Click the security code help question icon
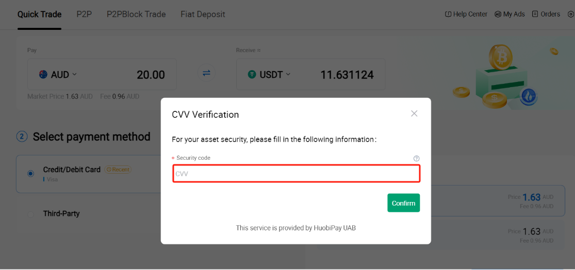 416,159
